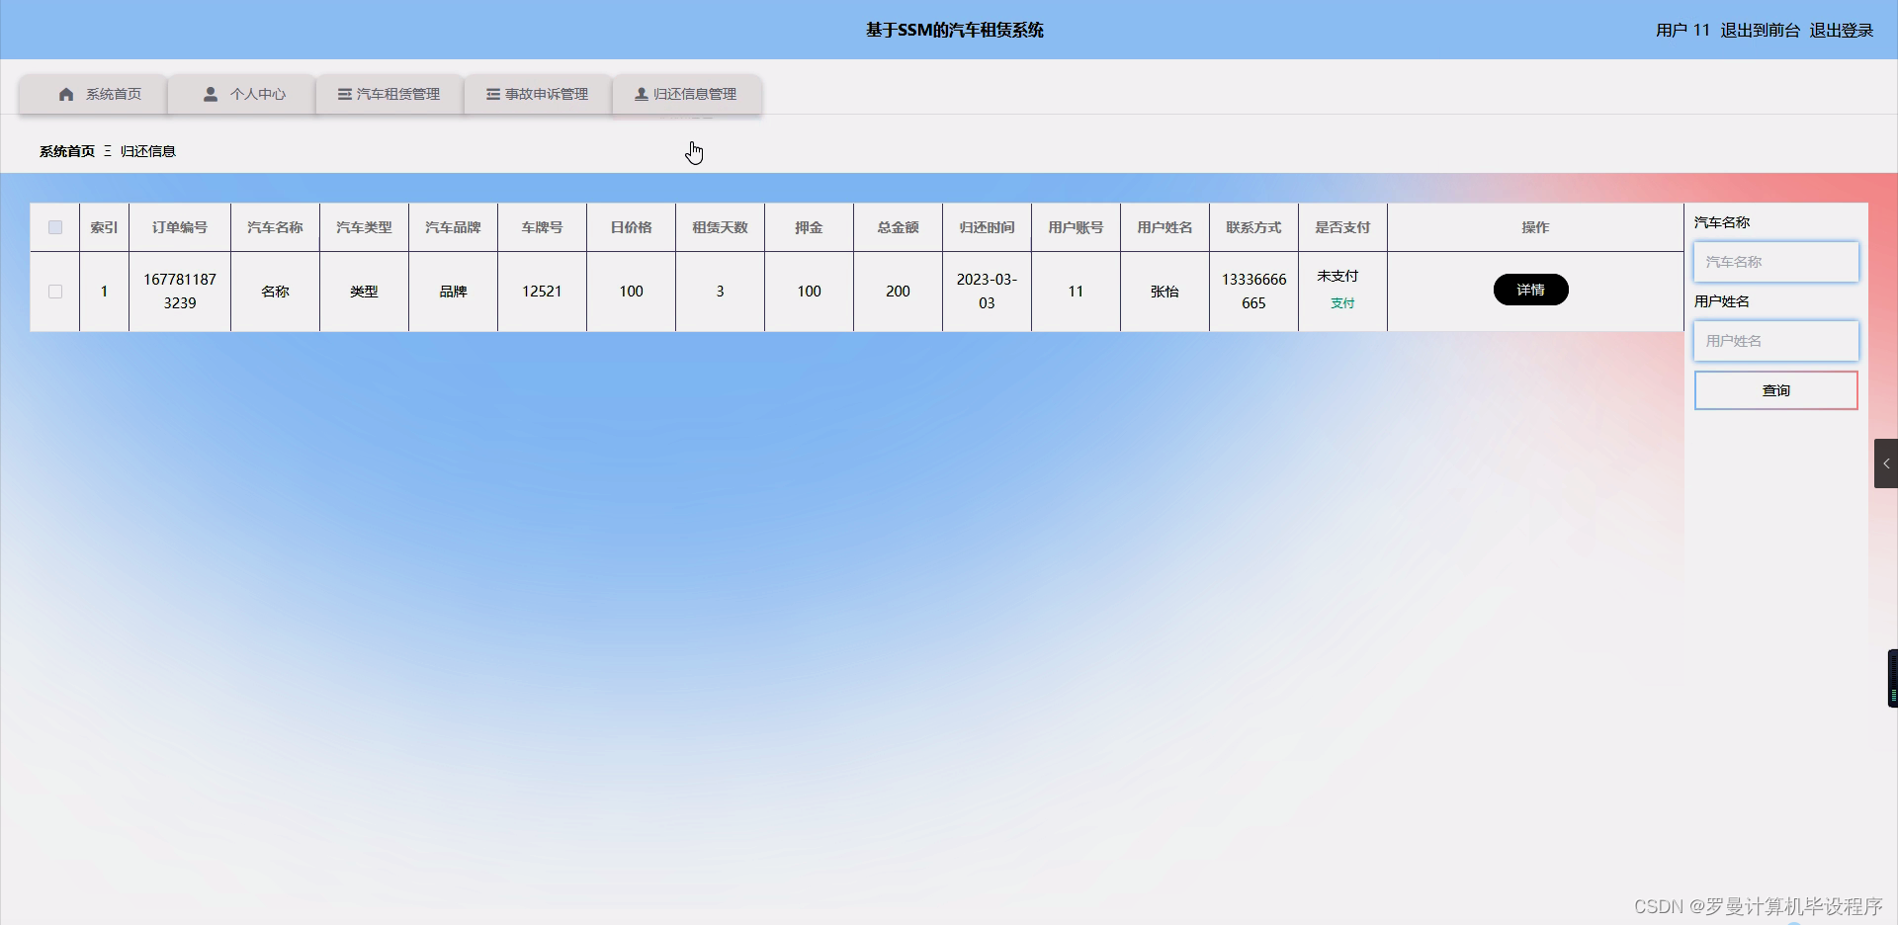Viewport: 1898px width, 925px height.
Task: Click the list icon on 汽车租赁管理 tab
Action: 344,94
